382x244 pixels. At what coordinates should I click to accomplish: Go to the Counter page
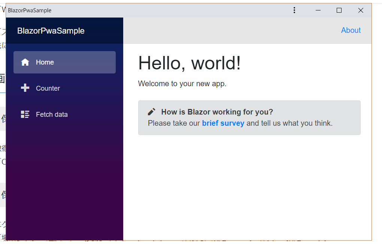[64, 88]
